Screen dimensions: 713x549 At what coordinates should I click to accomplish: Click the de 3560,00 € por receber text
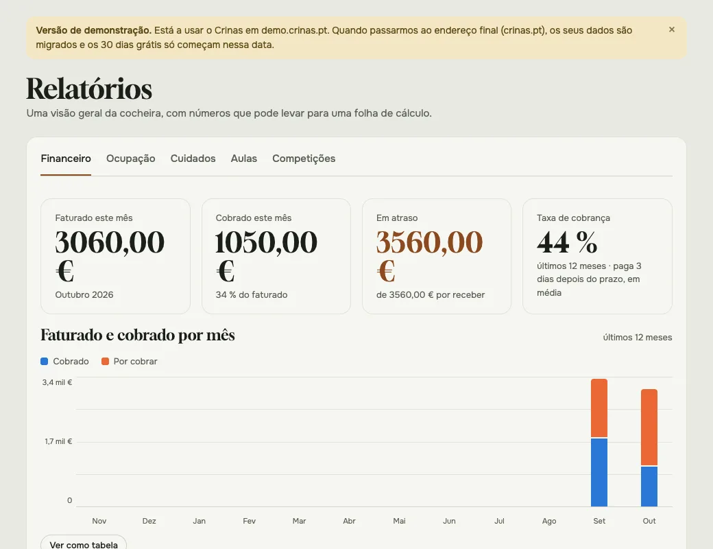pyautogui.click(x=431, y=295)
